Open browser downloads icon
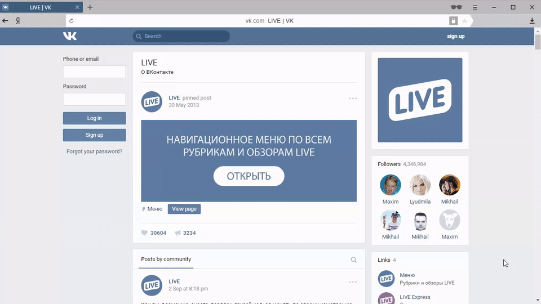Image resolution: width=541 pixels, height=304 pixels. tap(532, 21)
